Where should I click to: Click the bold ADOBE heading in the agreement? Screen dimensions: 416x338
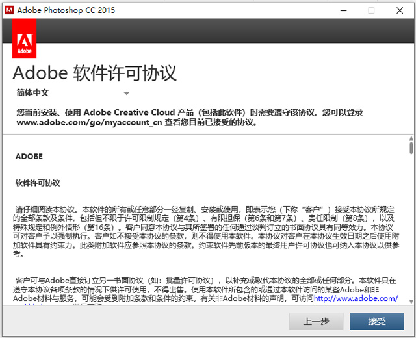(29, 157)
